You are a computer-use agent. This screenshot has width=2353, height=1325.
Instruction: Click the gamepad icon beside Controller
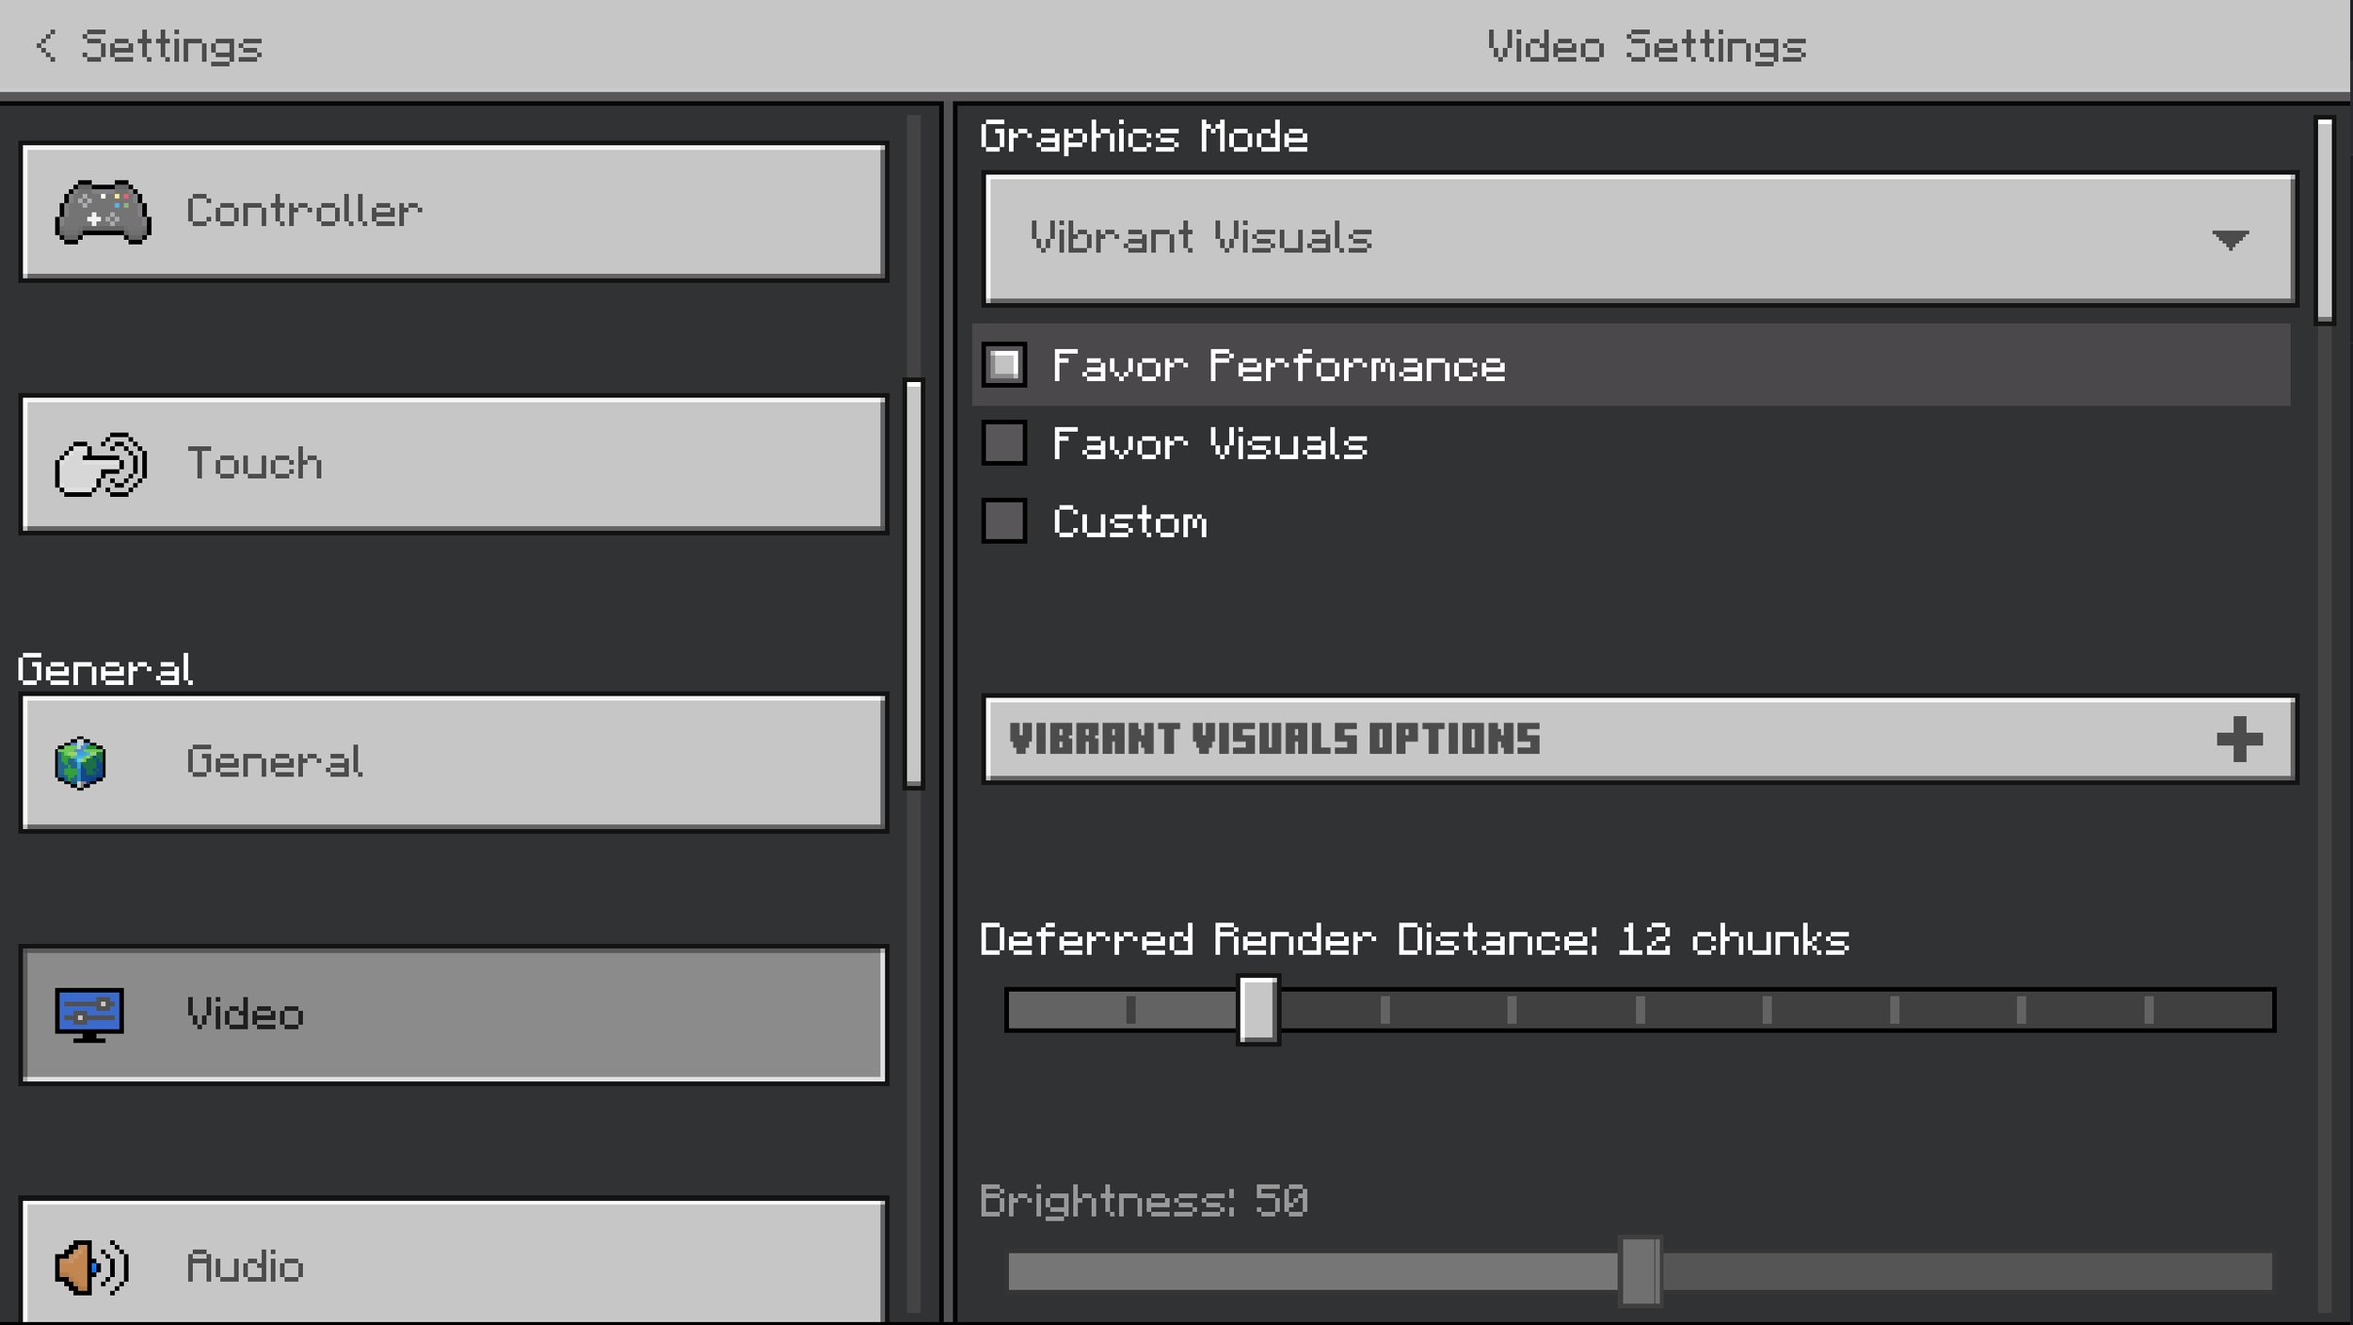click(103, 212)
